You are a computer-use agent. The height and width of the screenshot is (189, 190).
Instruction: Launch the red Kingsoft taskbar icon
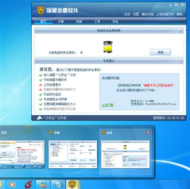(x=28, y=185)
